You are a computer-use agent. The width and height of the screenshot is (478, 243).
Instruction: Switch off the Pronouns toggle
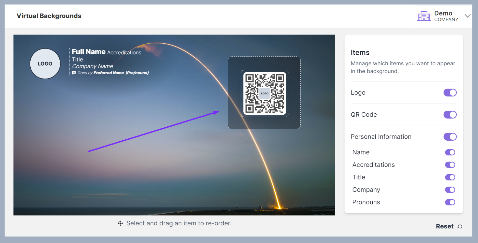click(x=450, y=202)
